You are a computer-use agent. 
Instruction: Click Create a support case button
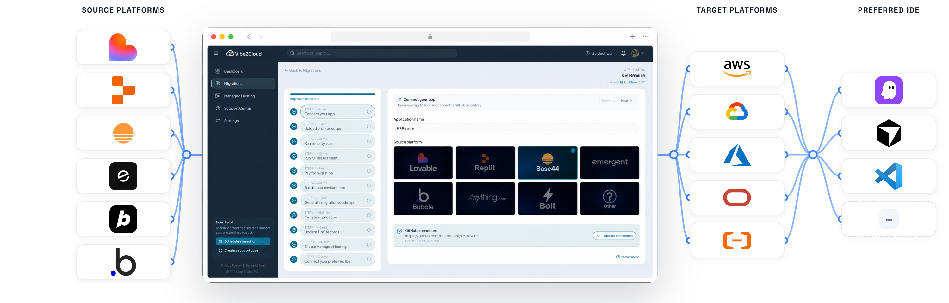tap(243, 250)
